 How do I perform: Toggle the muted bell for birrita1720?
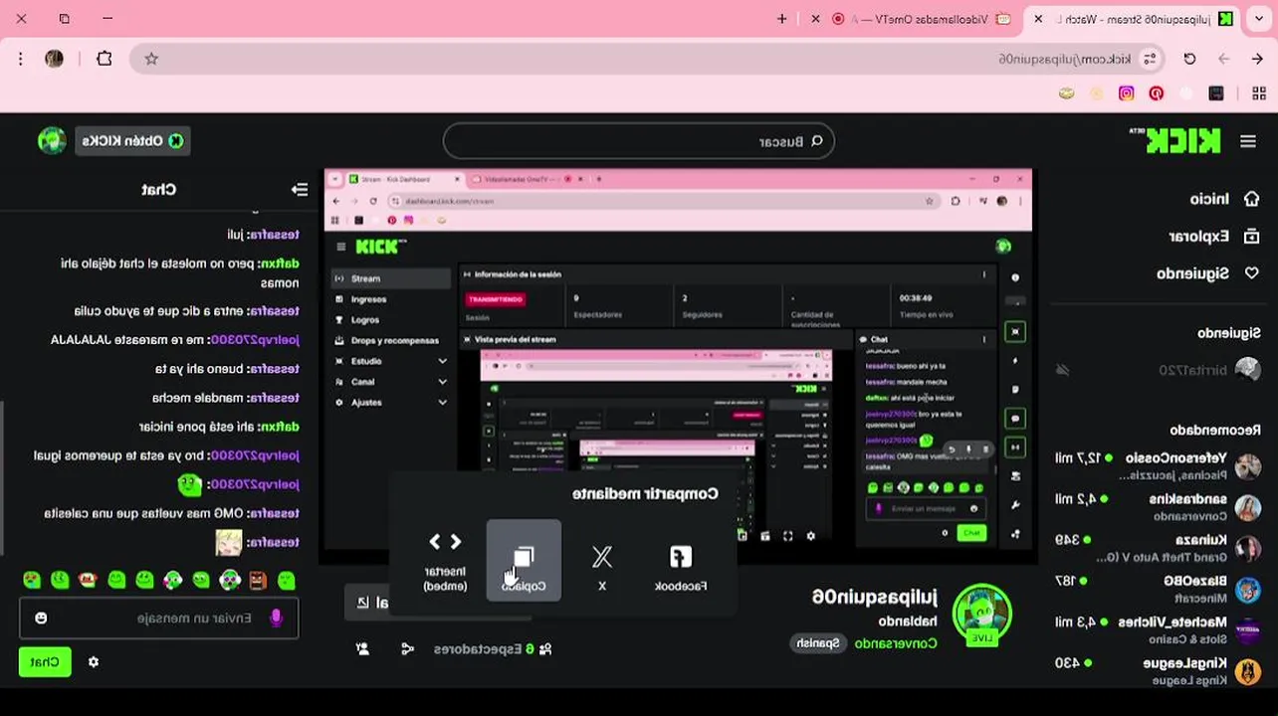(x=1063, y=370)
